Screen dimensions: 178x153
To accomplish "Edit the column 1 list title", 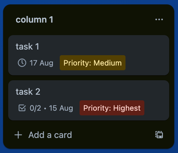I will click(34, 19).
